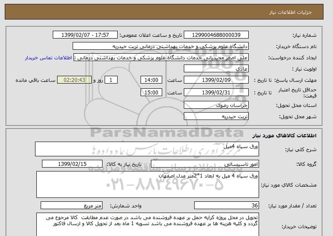
Task: Click the label شرح کلی نیاز
Action: pyautogui.click(x=301, y=149)
